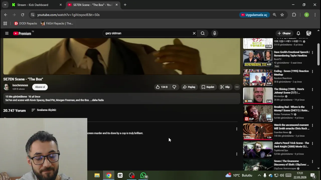Go back with browser back arrow
Screen dimensions: 321x180
6,15
